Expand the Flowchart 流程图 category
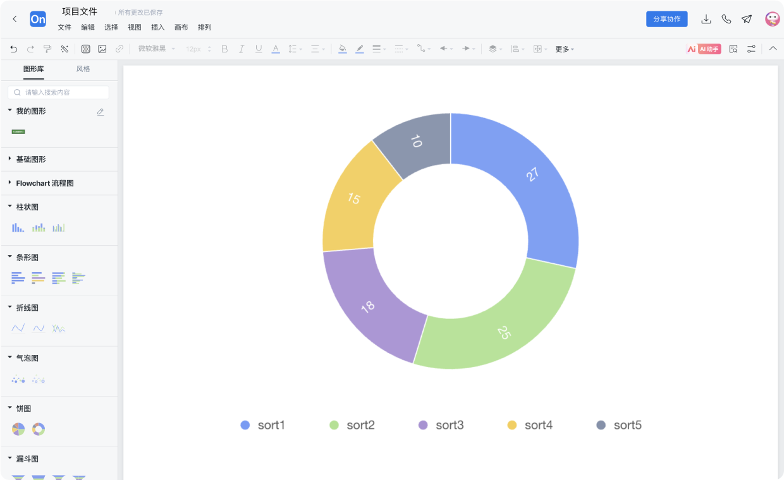 tap(44, 183)
